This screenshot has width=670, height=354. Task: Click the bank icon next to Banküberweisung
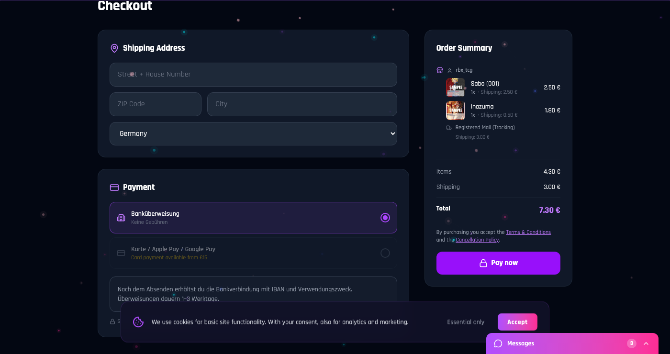tap(121, 218)
